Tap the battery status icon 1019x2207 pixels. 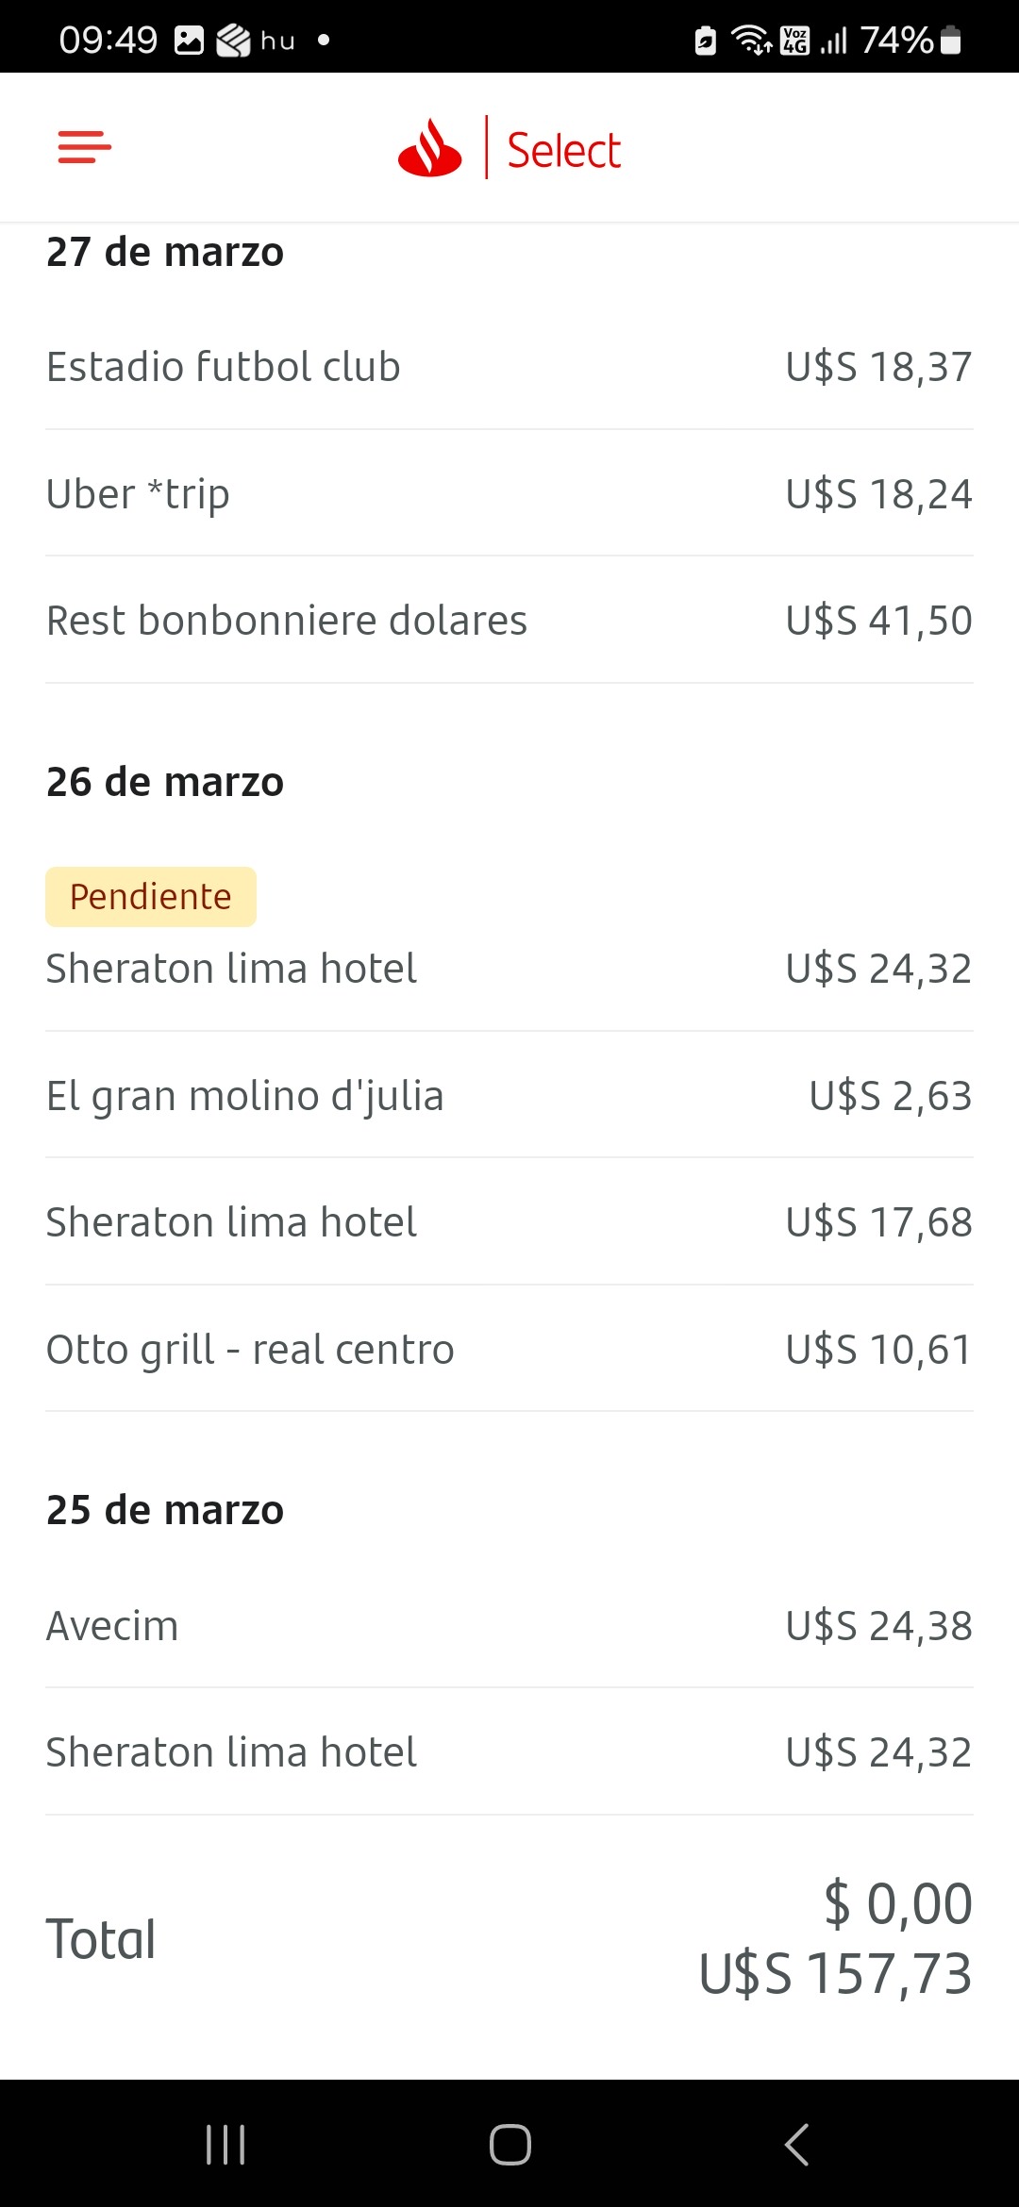[x=951, y=41]
